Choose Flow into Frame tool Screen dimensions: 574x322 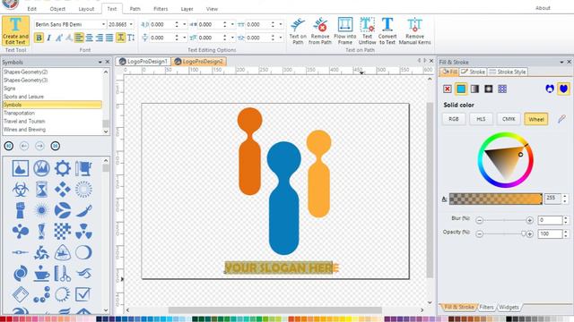point(344,31)
